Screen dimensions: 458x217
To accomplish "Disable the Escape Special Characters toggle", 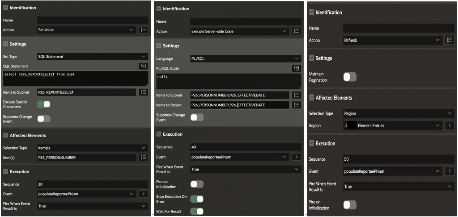I will pyautogui.click(x=44, y=104).
